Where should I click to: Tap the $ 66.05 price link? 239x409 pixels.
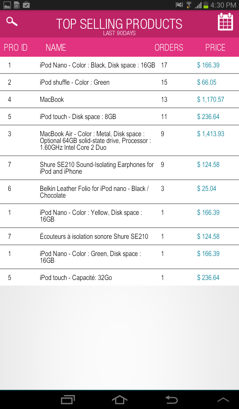pyautogui.click(x=206, y=82)
